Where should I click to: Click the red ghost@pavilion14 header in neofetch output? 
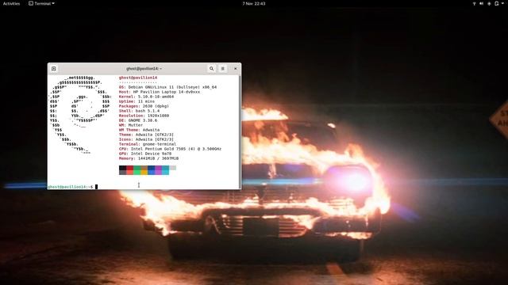click(x=138, y=78)
